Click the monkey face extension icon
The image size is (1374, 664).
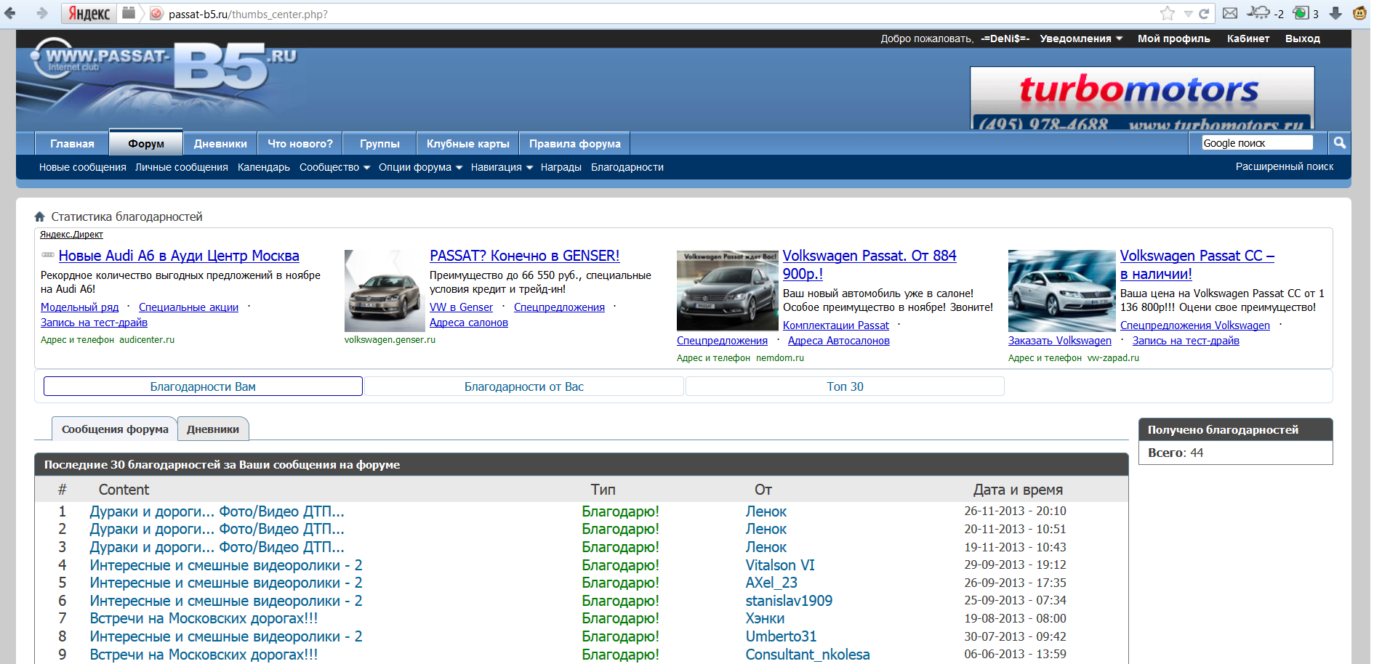1359,13
